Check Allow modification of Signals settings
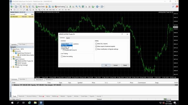The width and height of the screenshot is (188, 105). click(96, 49)
